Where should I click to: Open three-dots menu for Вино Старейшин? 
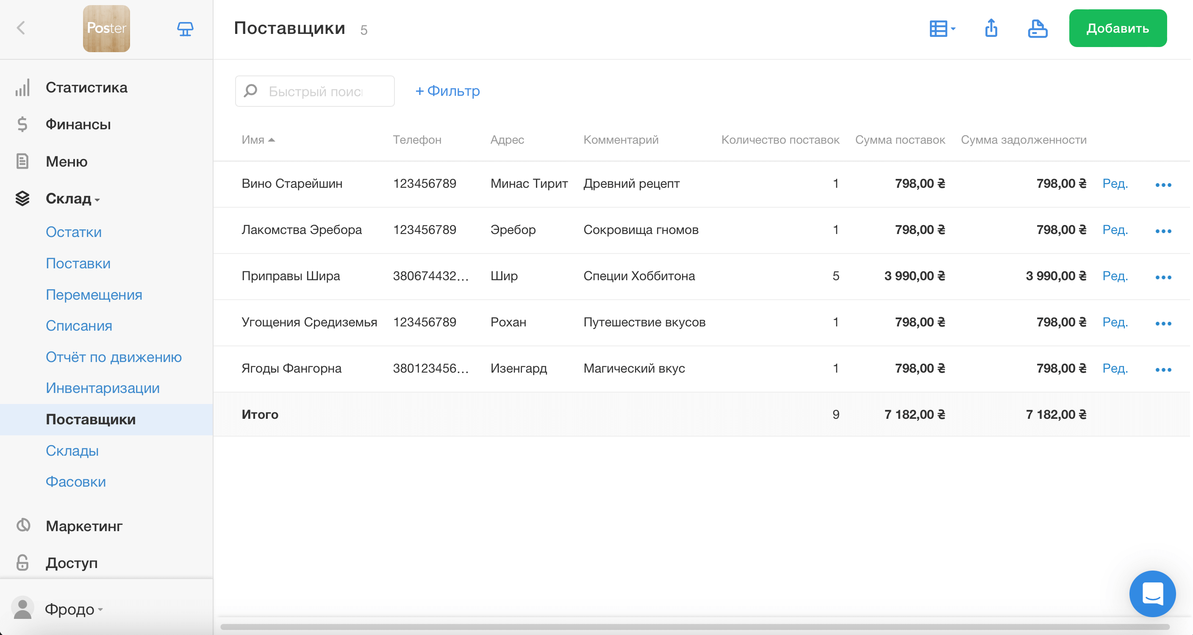tap(1163, 184)
